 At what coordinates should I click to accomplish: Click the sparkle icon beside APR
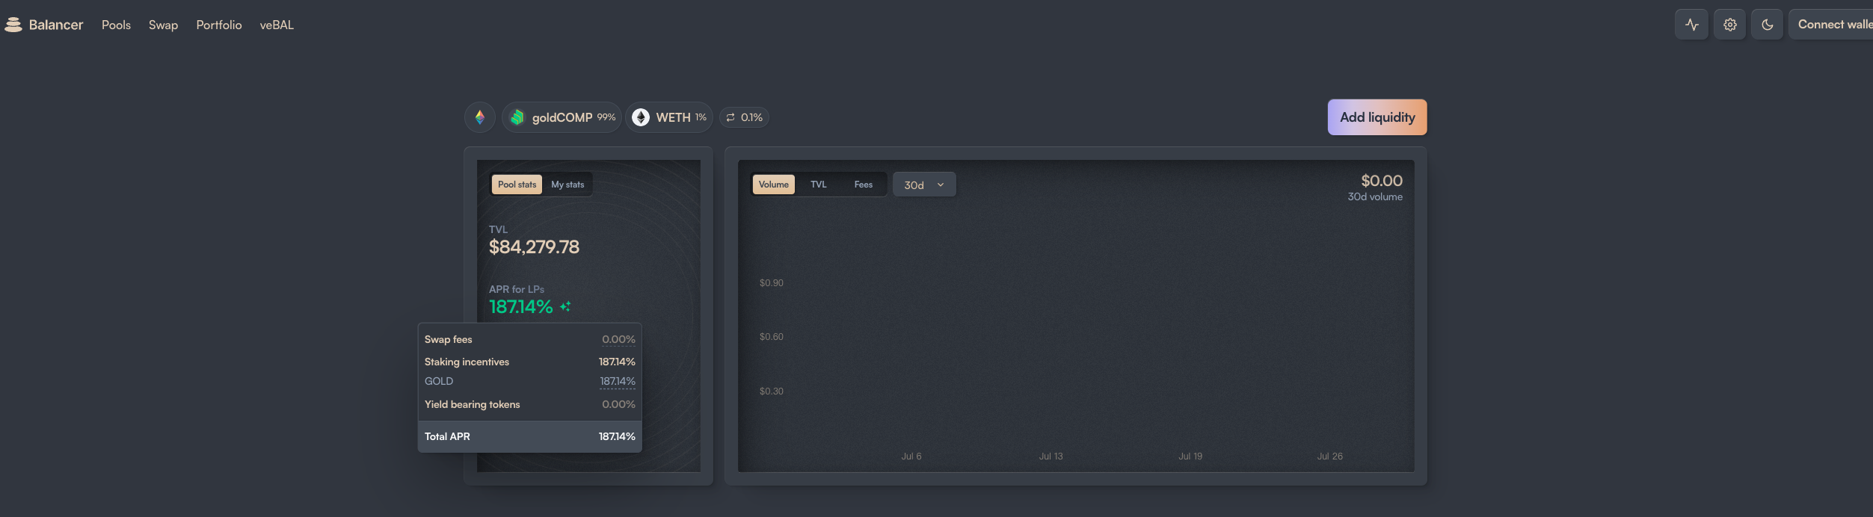coord(565,306)
